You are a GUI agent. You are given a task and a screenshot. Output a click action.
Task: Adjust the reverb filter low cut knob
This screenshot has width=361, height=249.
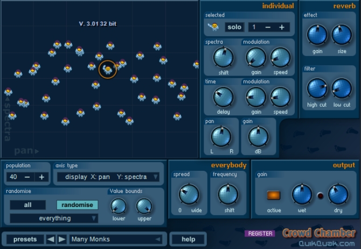[x=342, y=88]
